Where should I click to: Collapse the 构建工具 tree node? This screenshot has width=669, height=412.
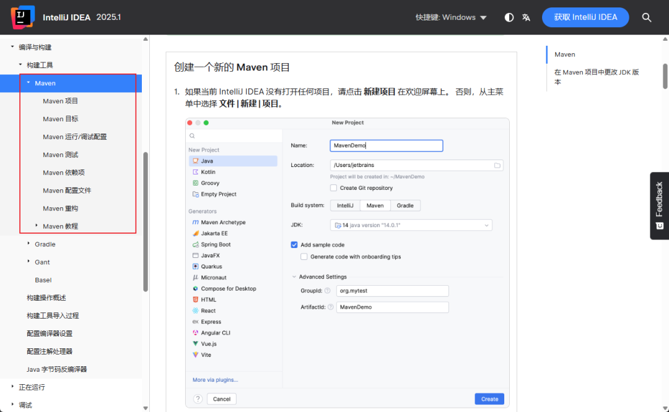click(x=20, y=65)
